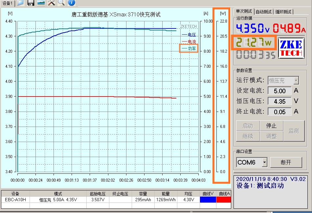Screen dimensions: 312x213
Task: Switch to the 自动测试 tab
Action: coord(264,12)
